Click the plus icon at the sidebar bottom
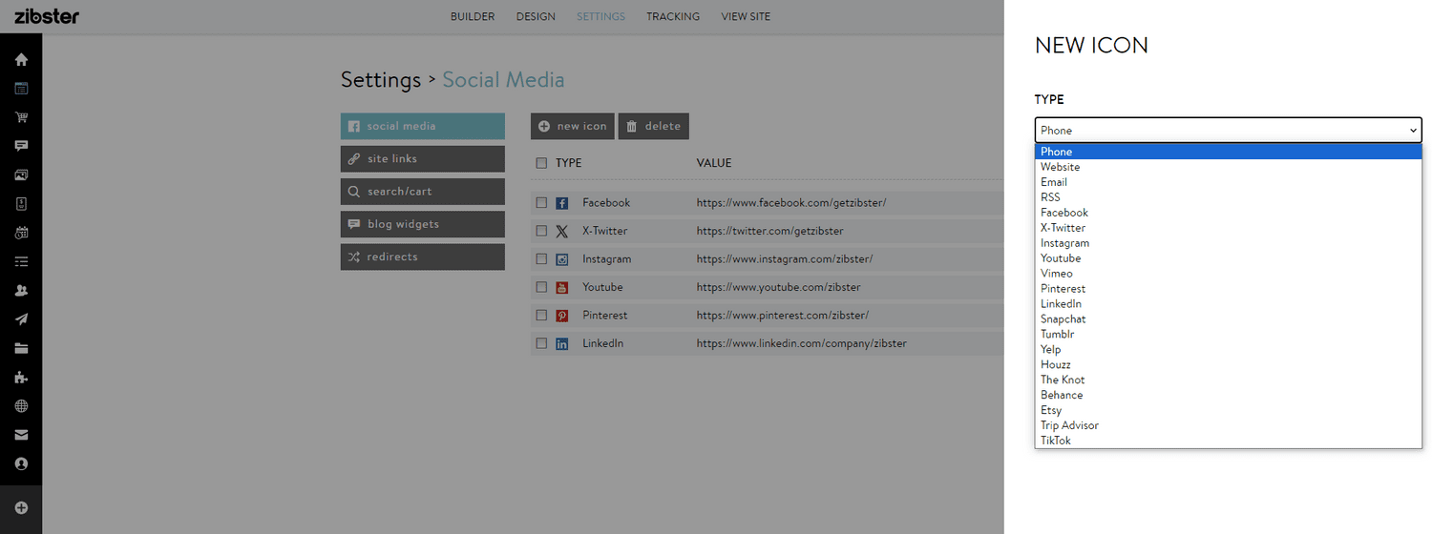The height and width of the screenshot is (534, 1432). coord(21,507)
